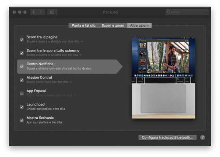Switch to the Scorri e zoom tab
Screen dimensions: 220x157
tap(113, 26)
